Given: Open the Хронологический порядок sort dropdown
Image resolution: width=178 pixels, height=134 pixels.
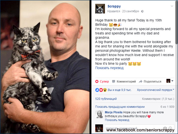Looking at the screenshot, I should (x=155, y=90).
